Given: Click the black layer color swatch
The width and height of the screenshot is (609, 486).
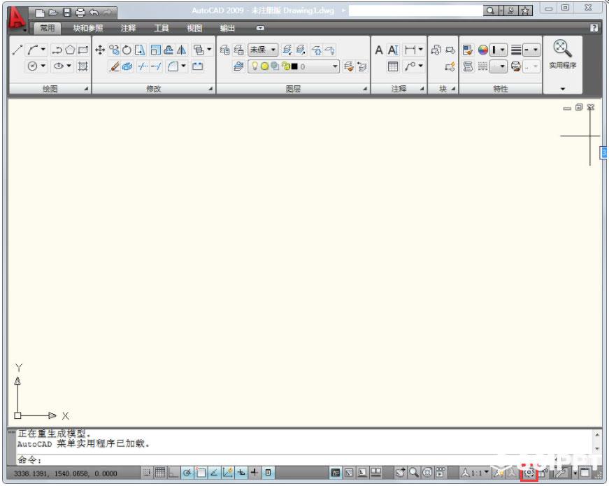Looking at the screenshot, I should [x=294, y=66].
